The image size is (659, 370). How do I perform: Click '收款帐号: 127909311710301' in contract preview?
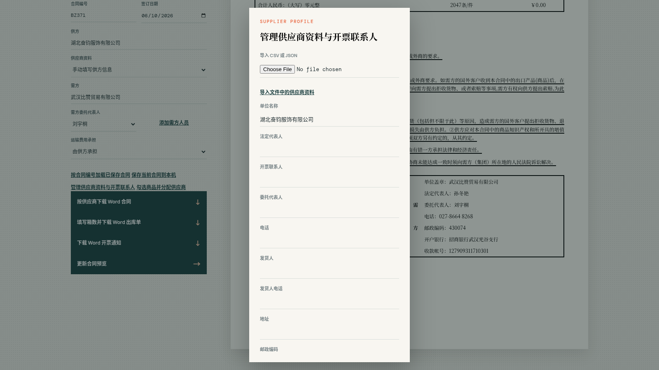456,251
